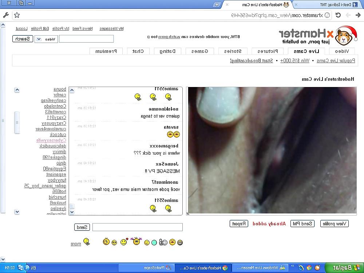This screenshot has width=364, height=273.
Task: Switch to the Dest-i Izdivaç TNT browser tab
Action: tap(327, 4)
